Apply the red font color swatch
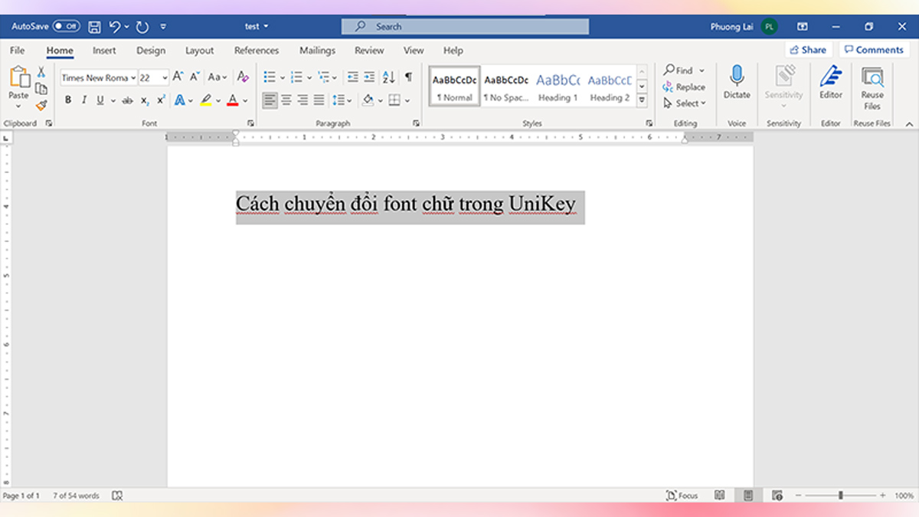Viewport: 919px width, 517px height. (x=233, y=100)
